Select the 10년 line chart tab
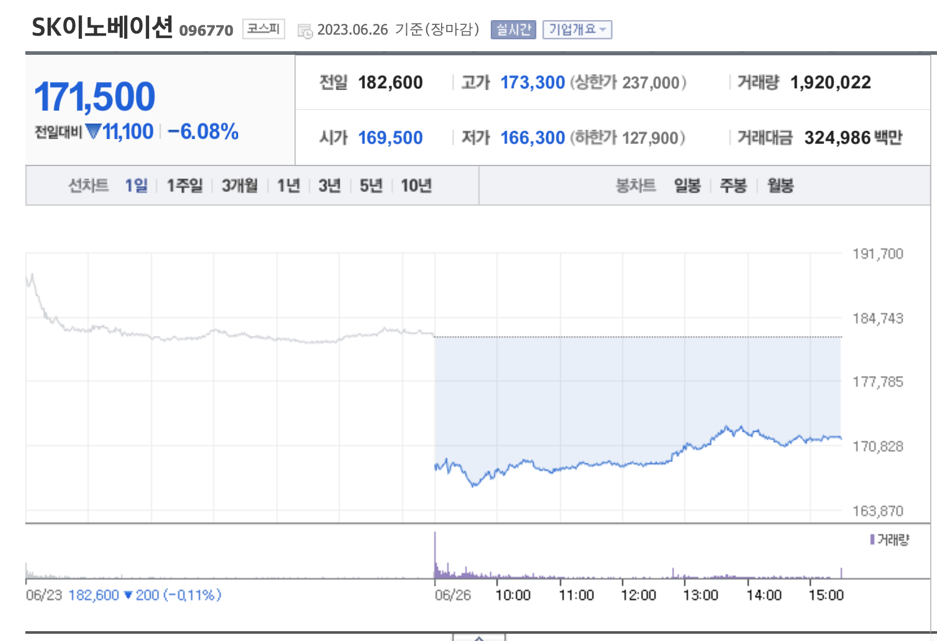 (416, 185)
